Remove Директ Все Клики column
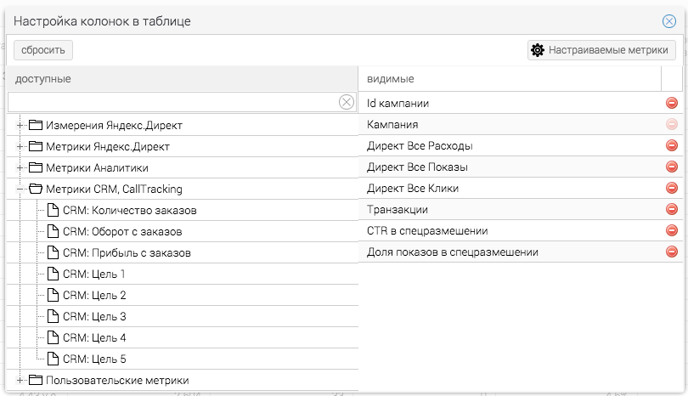 click(x=671, y=188)
